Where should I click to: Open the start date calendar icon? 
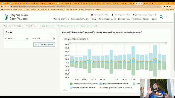(x=27, y=38)
